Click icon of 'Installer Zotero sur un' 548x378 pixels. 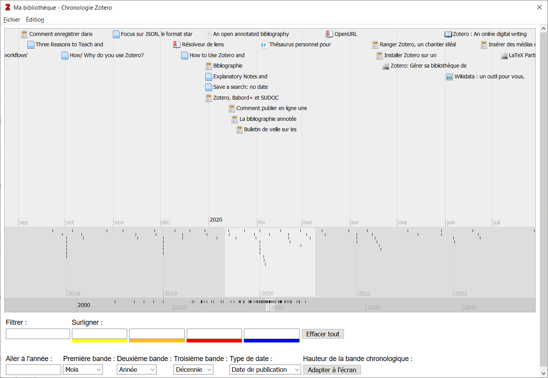380,56
